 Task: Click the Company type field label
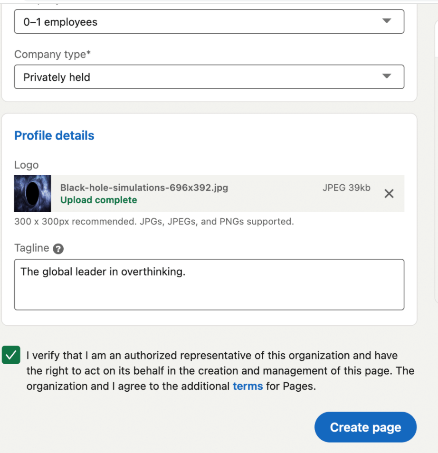pos(52,55)
